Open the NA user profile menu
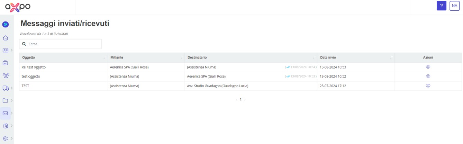 pyautogui.click(x=454, y=6)
